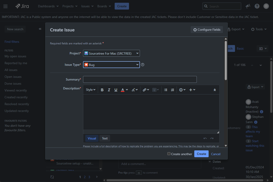The image size is (273, 182).
Task: Open the Project dropdown
Action: [111, 53]
